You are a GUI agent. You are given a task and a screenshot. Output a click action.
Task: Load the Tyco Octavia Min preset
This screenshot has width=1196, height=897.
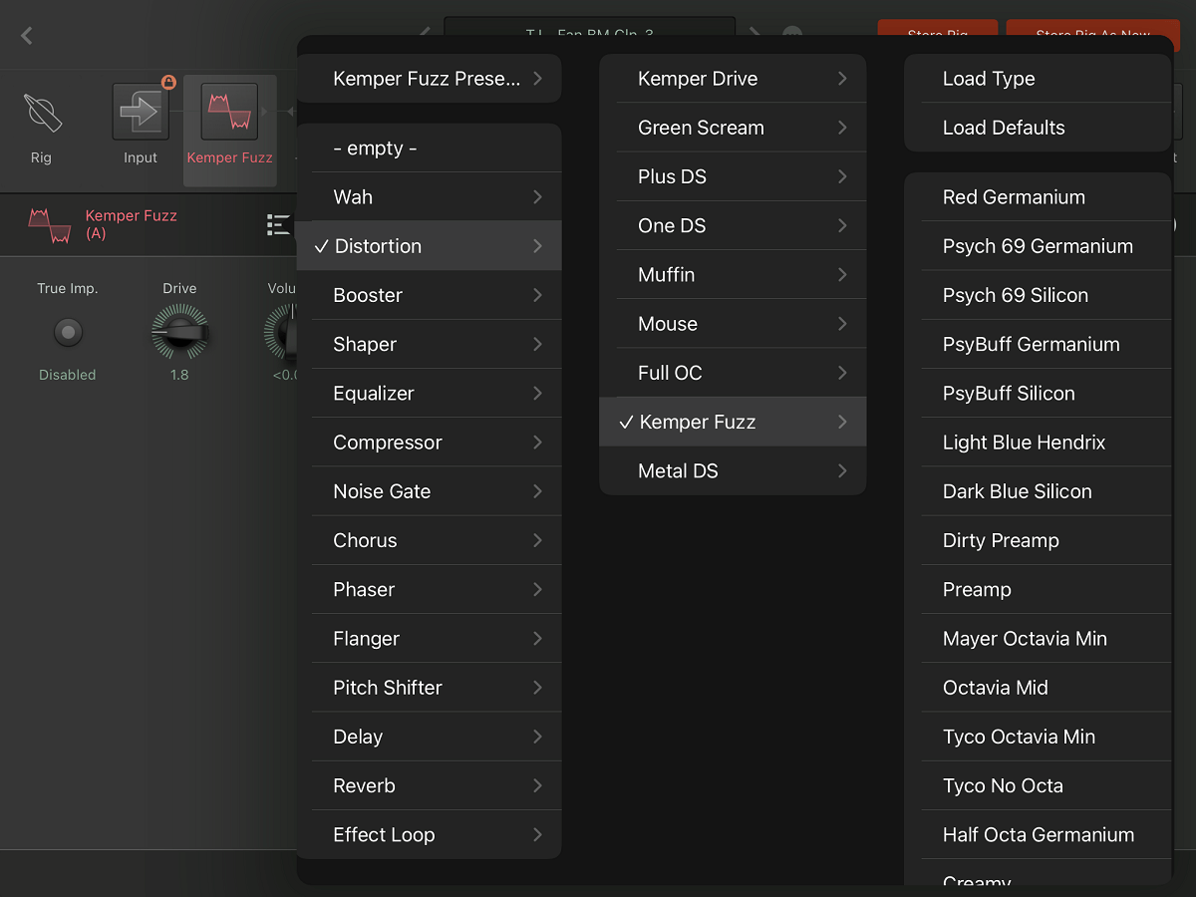(x=1038, y=737)
